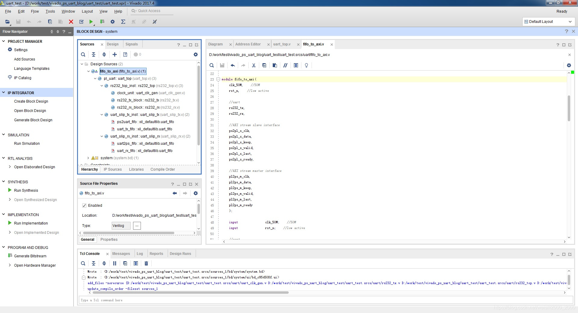Open Source File Properties settings gear
This screenshot has width=578, height=313.
click(x=196, y=193)
